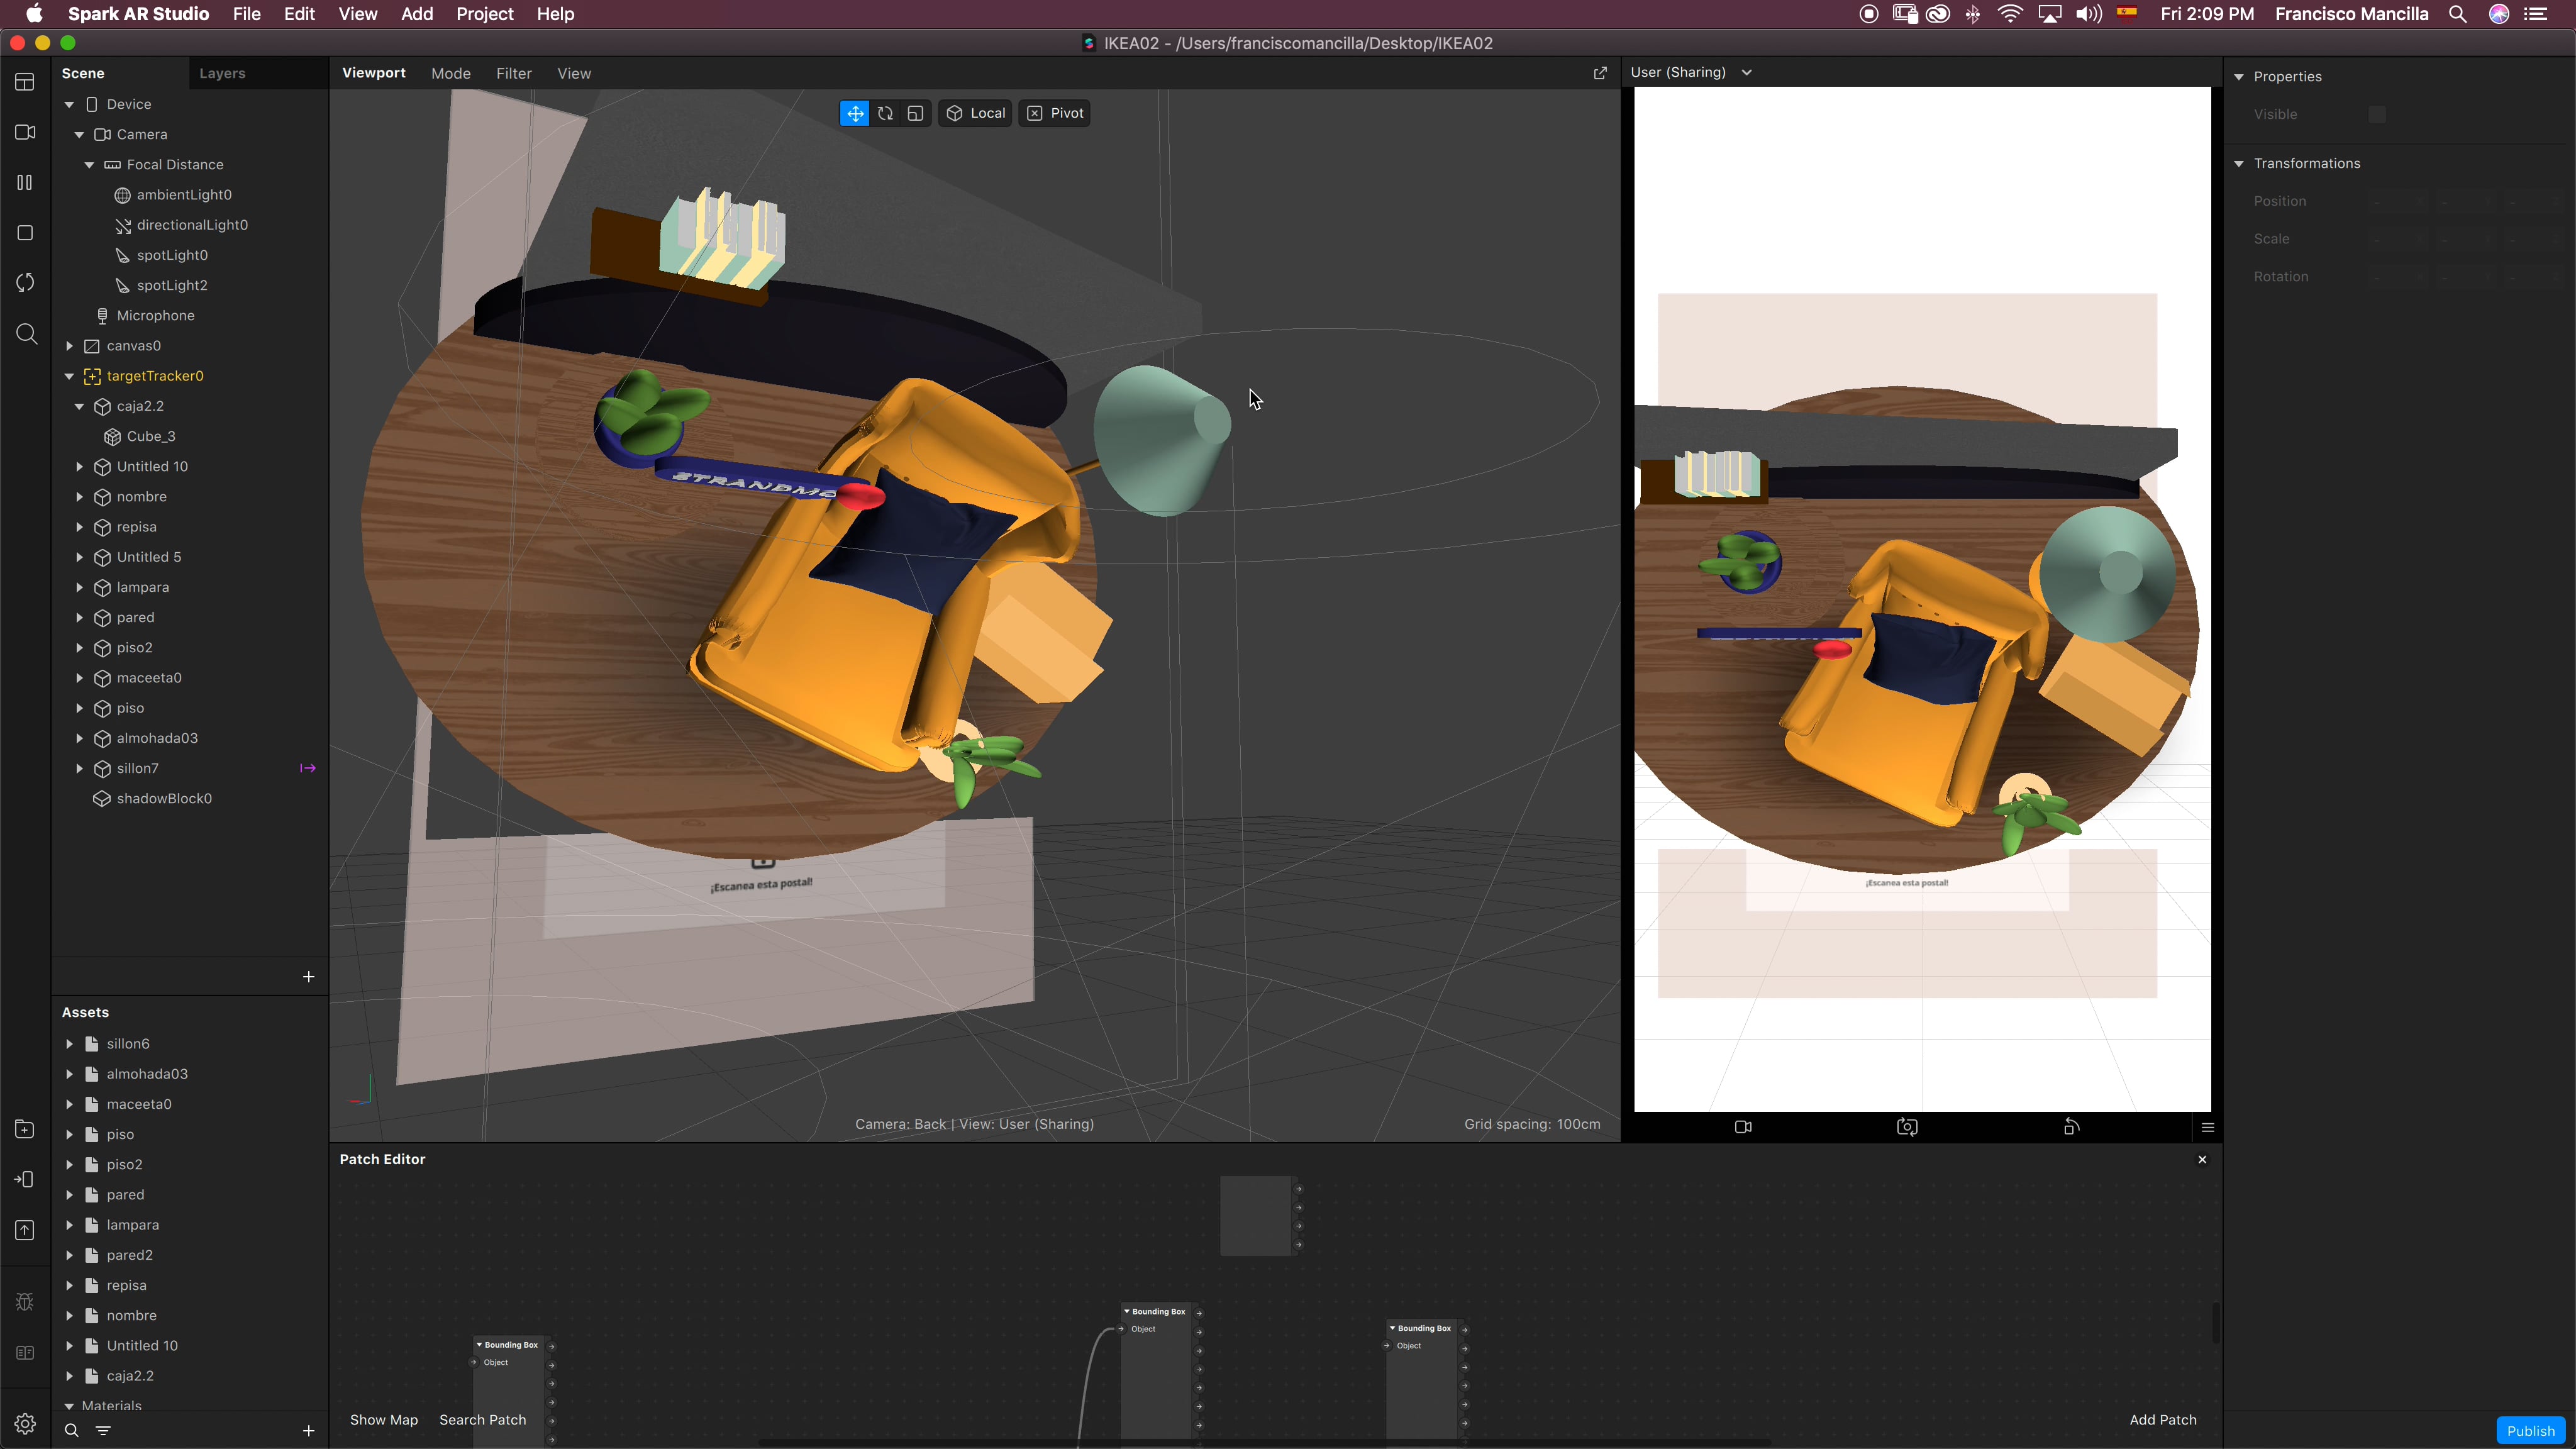Open the User (Sharing) view dropdown
The height and width of the screenshot is (1449, 2576).
pyautogui.click(x=1691, y=72)
